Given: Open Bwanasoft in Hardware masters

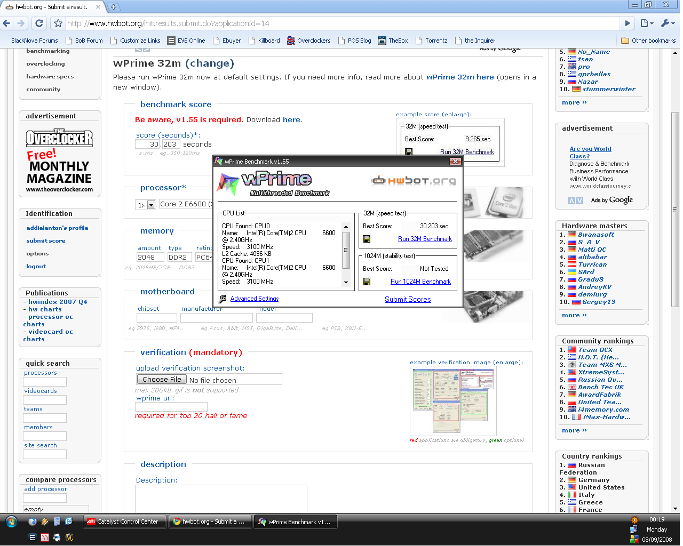Looking at the screenshot, I should [x=596, y=235].
